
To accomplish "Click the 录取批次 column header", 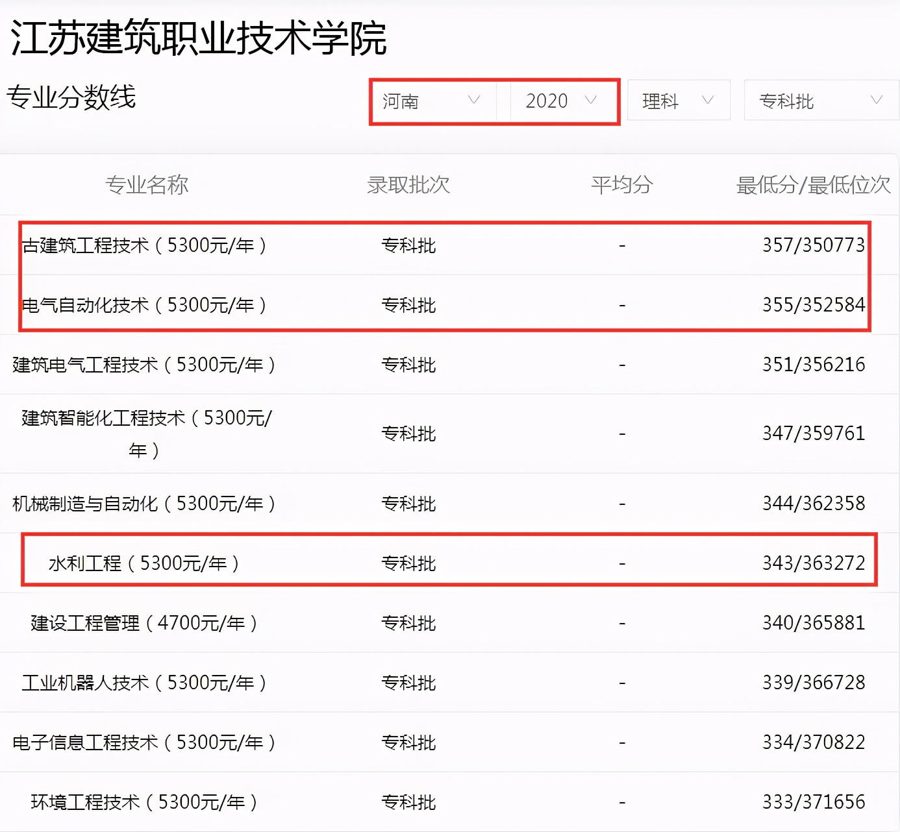I will pyautogui.click(x=408, y=185).
